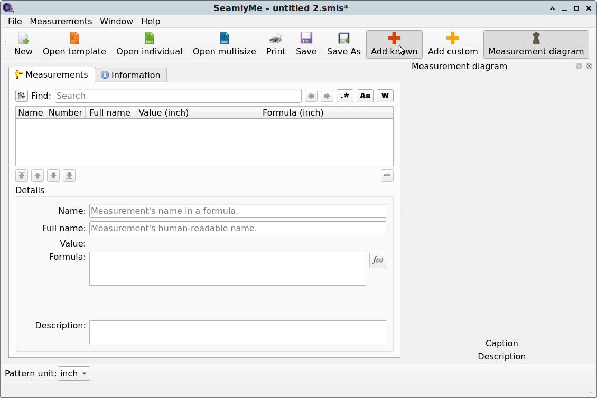Viewport: 597px width, 398px height.
Task: Print the measurements
Action: pos(276,44)
